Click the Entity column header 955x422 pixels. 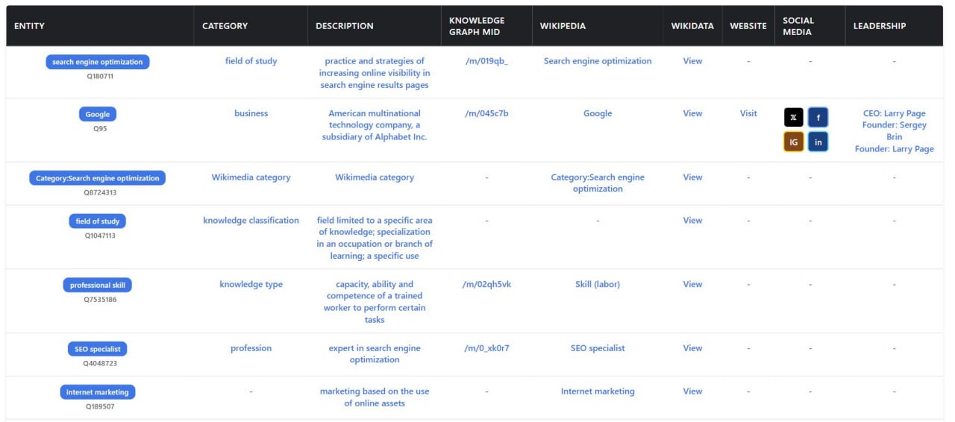pyautogui.click(x=30, y=26)
